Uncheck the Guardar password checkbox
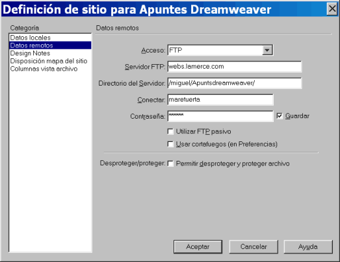This screenshot has height=262, width=340. (280, 116)
